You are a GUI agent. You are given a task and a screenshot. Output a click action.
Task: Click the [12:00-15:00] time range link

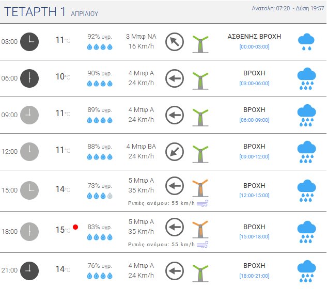coord(254,195)
